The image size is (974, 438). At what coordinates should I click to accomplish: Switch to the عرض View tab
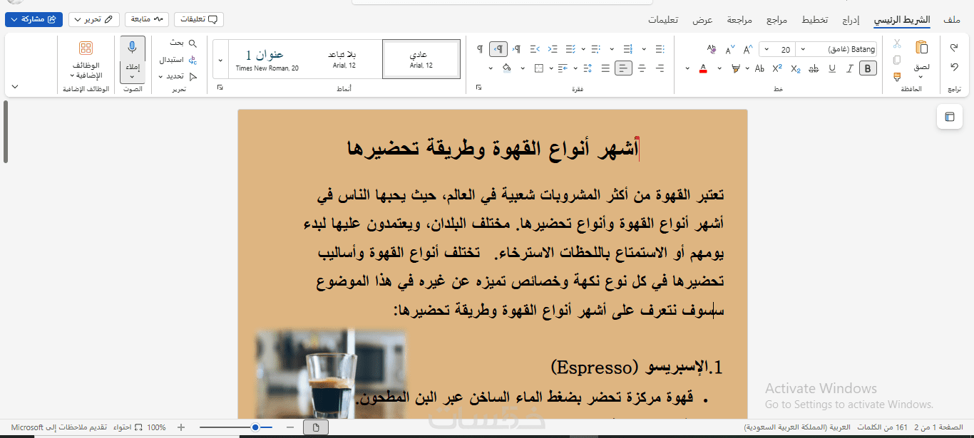point(703,19)
